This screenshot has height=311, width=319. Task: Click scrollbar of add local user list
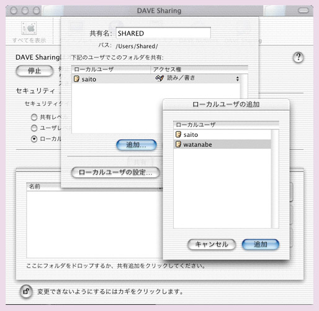275,179
